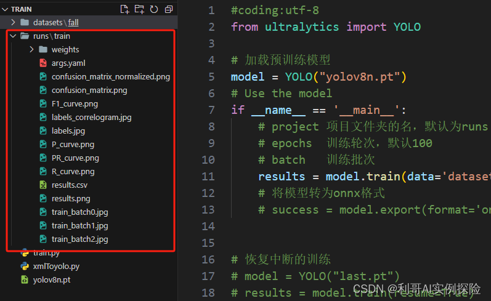Click the red YAML icon of args.yaml

pos(43,63)
